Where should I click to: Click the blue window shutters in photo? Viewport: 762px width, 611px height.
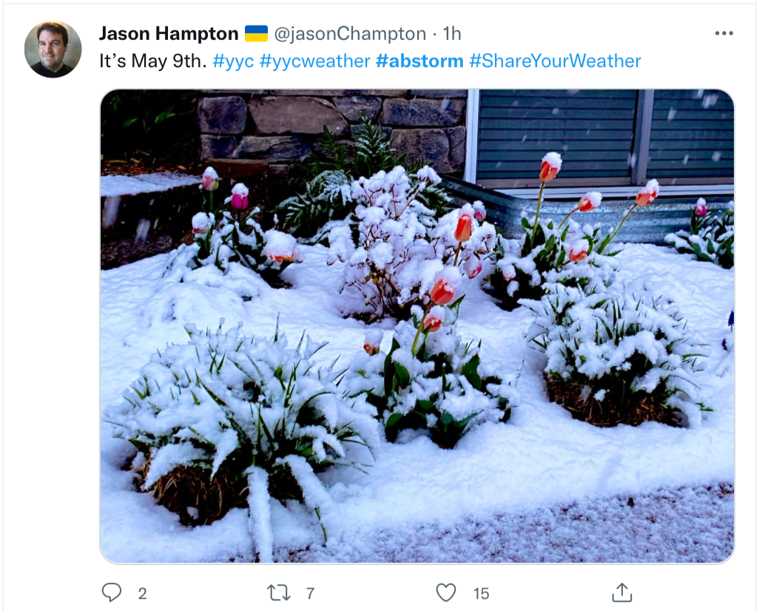pos(601,138)
